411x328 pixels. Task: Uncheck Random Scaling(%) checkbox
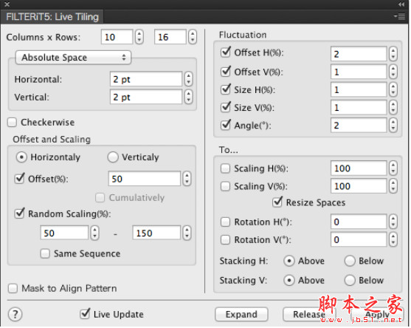(x=20, y=213)
